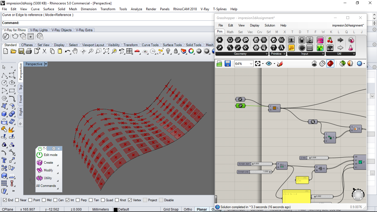Screen dimensions: 377x212
Task: Click the Integer parameter icon in Primitive
Action: (274, 48)
